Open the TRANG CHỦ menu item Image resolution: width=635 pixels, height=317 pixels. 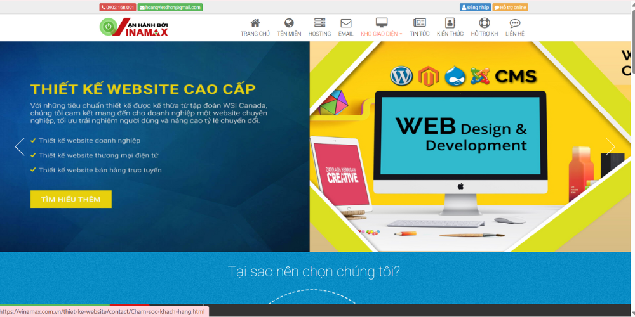click(255, 34)
